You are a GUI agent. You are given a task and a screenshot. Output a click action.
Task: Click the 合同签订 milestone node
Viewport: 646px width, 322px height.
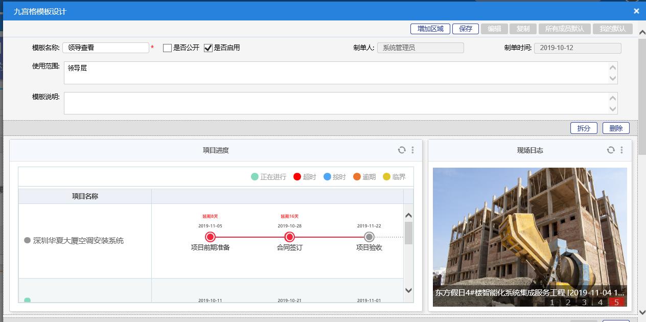point(290,237)
